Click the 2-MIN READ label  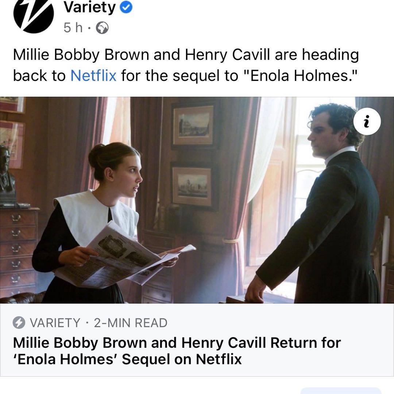(x=131, y=323)
